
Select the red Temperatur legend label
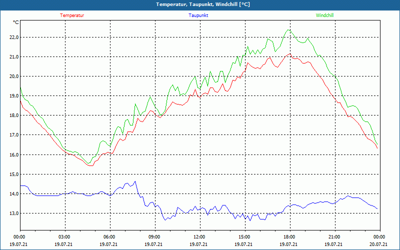point(72,15)
